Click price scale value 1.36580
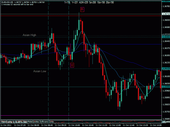Viewport: 170px width, 127px height. [166, 27]
